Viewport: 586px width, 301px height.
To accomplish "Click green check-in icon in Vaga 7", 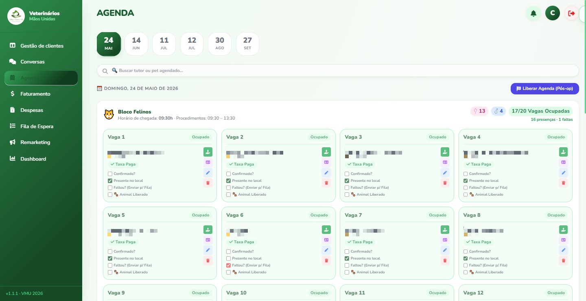I will click(x=445, y=230).
